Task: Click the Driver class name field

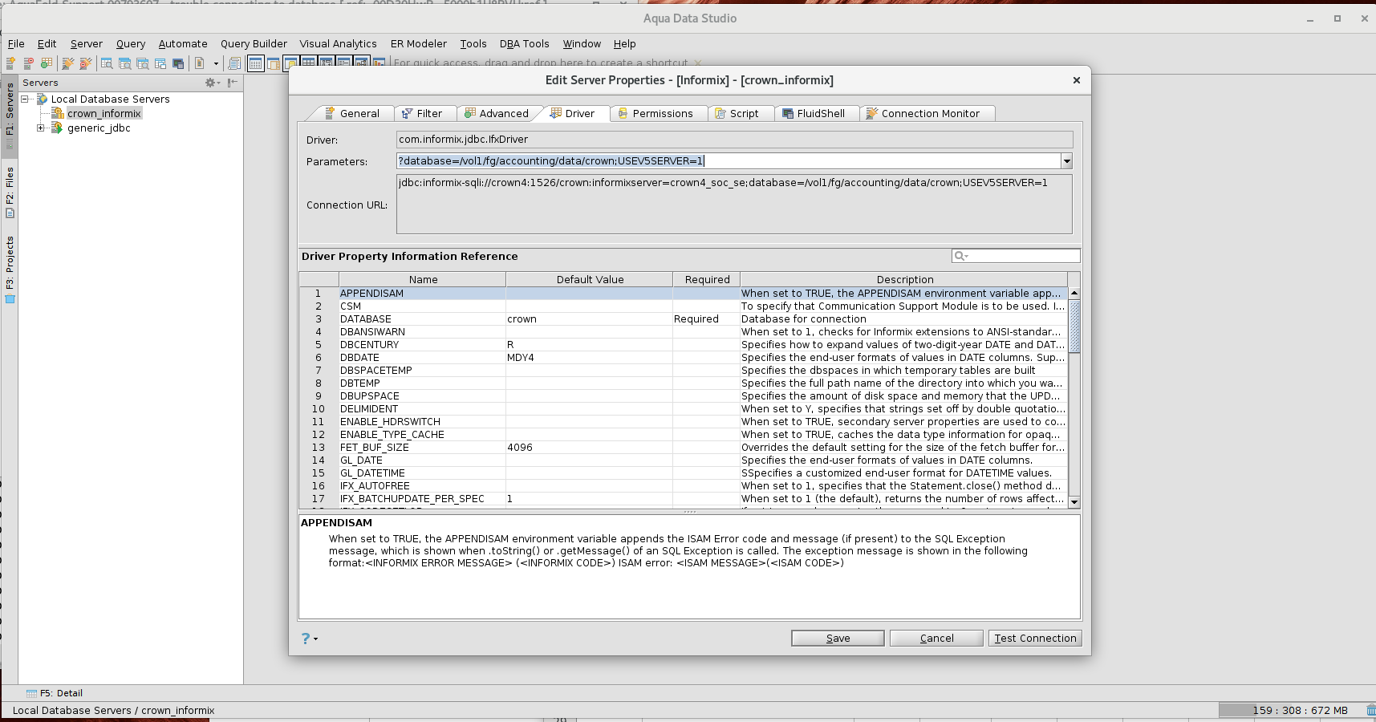Action: click(734, 140)
